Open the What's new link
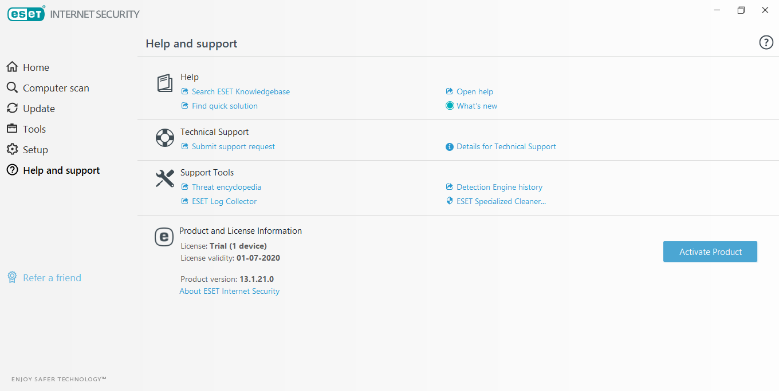 [477, 106]
